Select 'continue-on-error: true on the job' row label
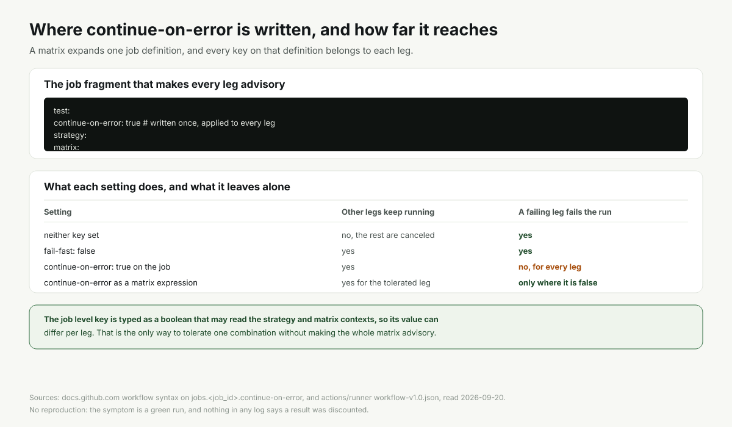The height and width of the screenshot is (427, 732). [x=107, y=267]
